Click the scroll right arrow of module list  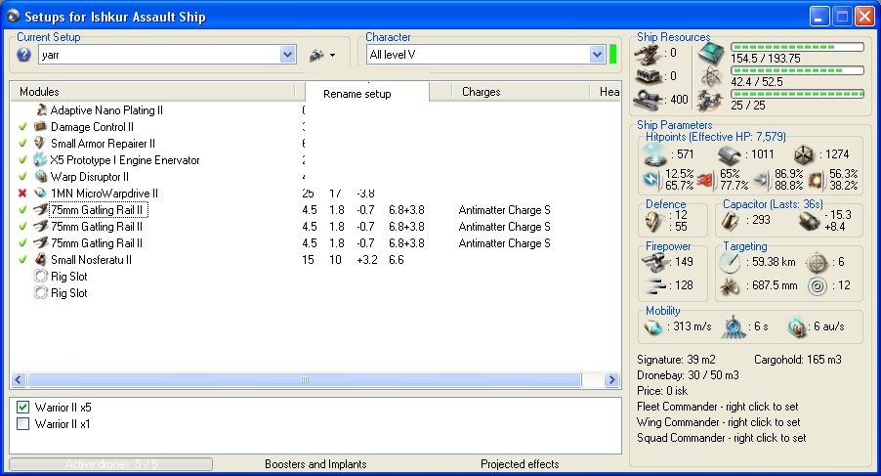[611, 380]
